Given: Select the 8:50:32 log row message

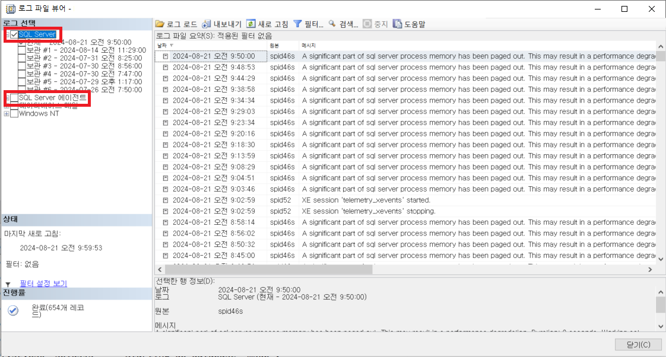Looking at the screenshot, I should 478,244.
